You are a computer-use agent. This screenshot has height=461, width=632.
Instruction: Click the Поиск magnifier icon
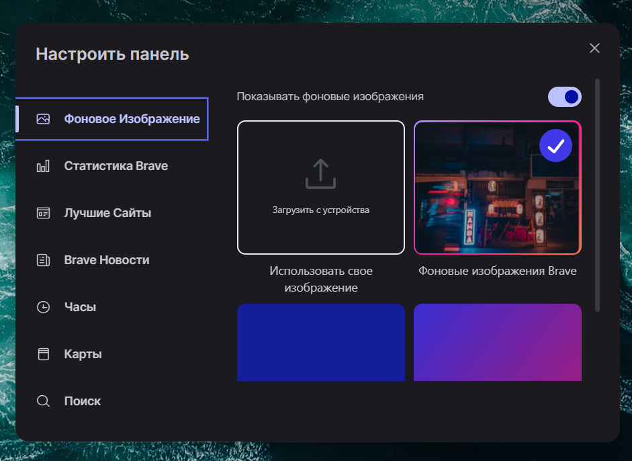pos(43,401)
